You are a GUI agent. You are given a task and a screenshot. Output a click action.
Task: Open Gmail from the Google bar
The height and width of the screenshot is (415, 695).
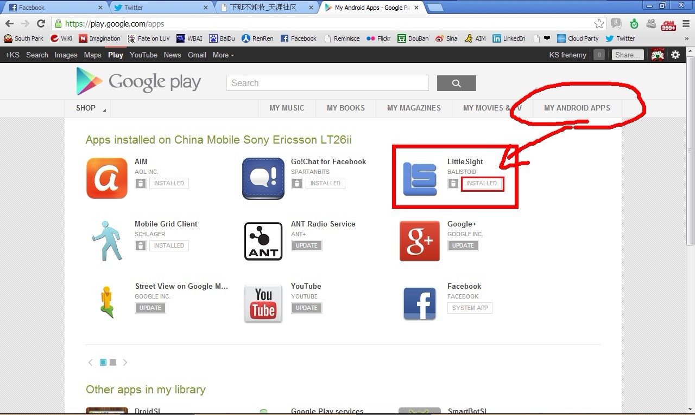point(197,55)
